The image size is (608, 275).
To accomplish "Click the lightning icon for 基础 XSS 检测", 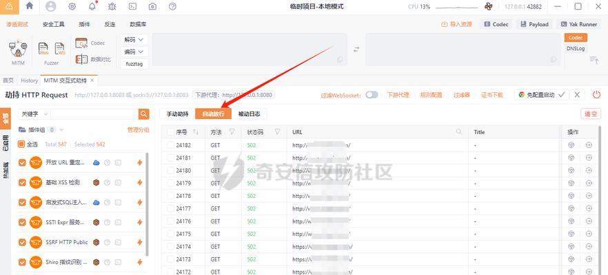I will 140,183.
